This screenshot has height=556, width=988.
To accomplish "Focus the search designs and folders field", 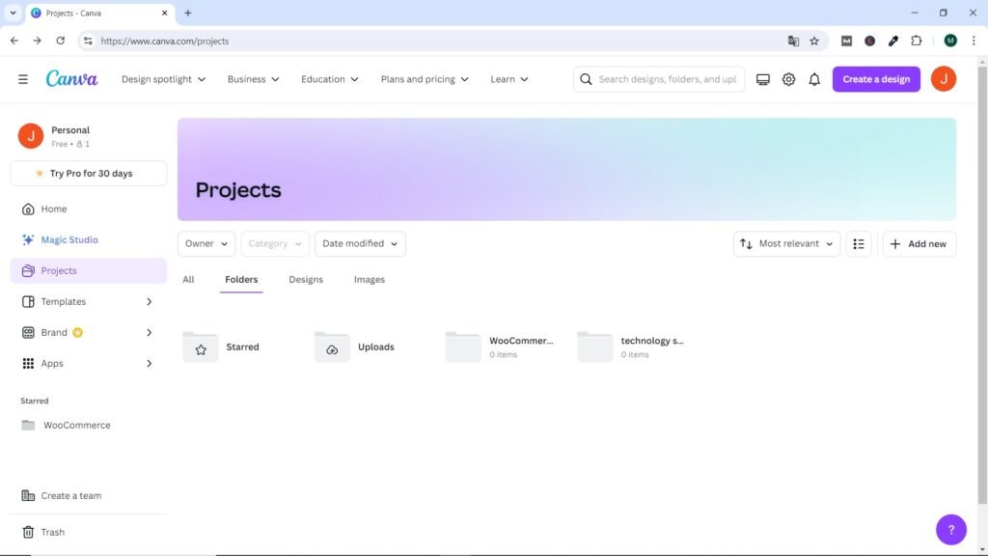I will (x=666, y=79).
